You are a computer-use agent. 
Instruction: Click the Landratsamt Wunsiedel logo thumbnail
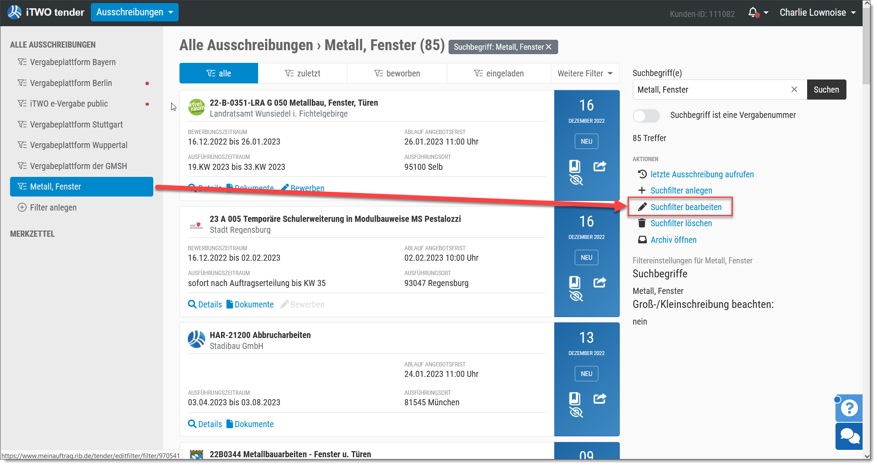point(197,107)
